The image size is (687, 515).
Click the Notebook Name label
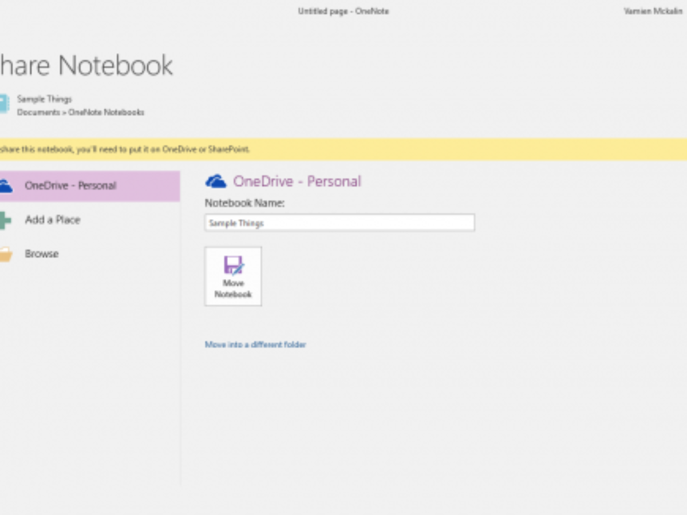244,203
